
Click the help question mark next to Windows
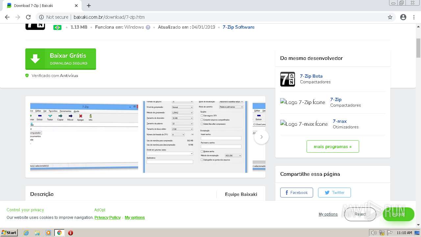click(x=148, y=27)
